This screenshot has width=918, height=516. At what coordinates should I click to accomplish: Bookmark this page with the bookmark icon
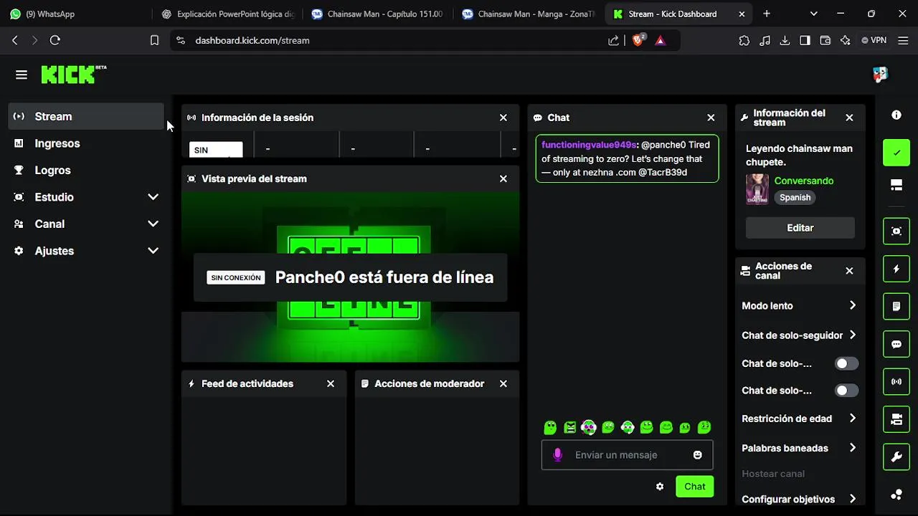pos(154,40)
